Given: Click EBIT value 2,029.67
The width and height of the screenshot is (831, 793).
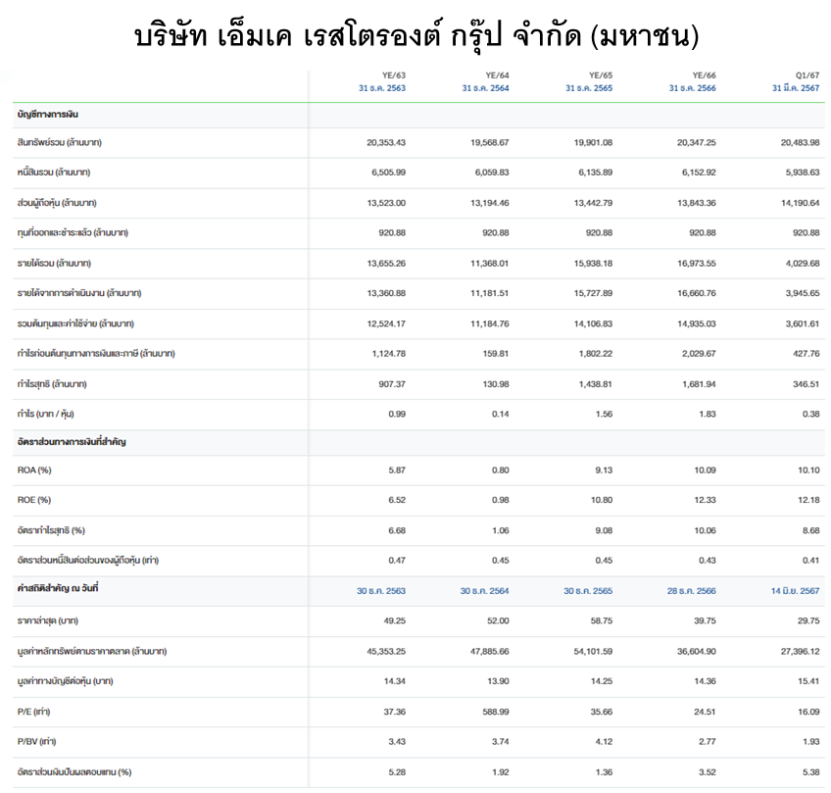Looking at the screenshot, I should (x=699, y=353).
